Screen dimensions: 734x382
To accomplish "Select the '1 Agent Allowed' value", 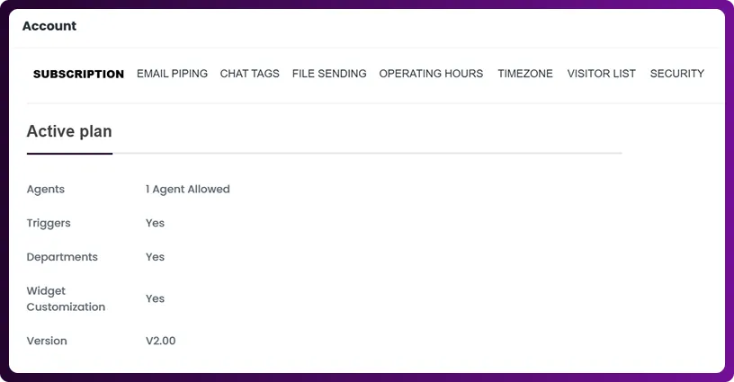I will [188, 190].
